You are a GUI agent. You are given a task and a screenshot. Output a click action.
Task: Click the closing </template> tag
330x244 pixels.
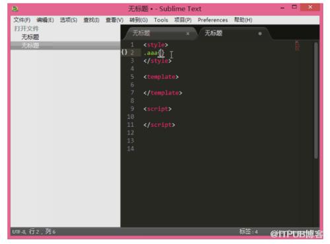click(x=163, y=93)
